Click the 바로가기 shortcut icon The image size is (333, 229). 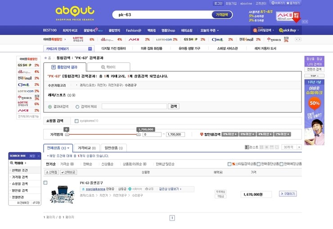(x=273, y=3)
